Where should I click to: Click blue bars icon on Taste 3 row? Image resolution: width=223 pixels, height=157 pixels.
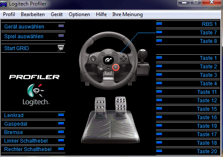click(x=159, y=74)
